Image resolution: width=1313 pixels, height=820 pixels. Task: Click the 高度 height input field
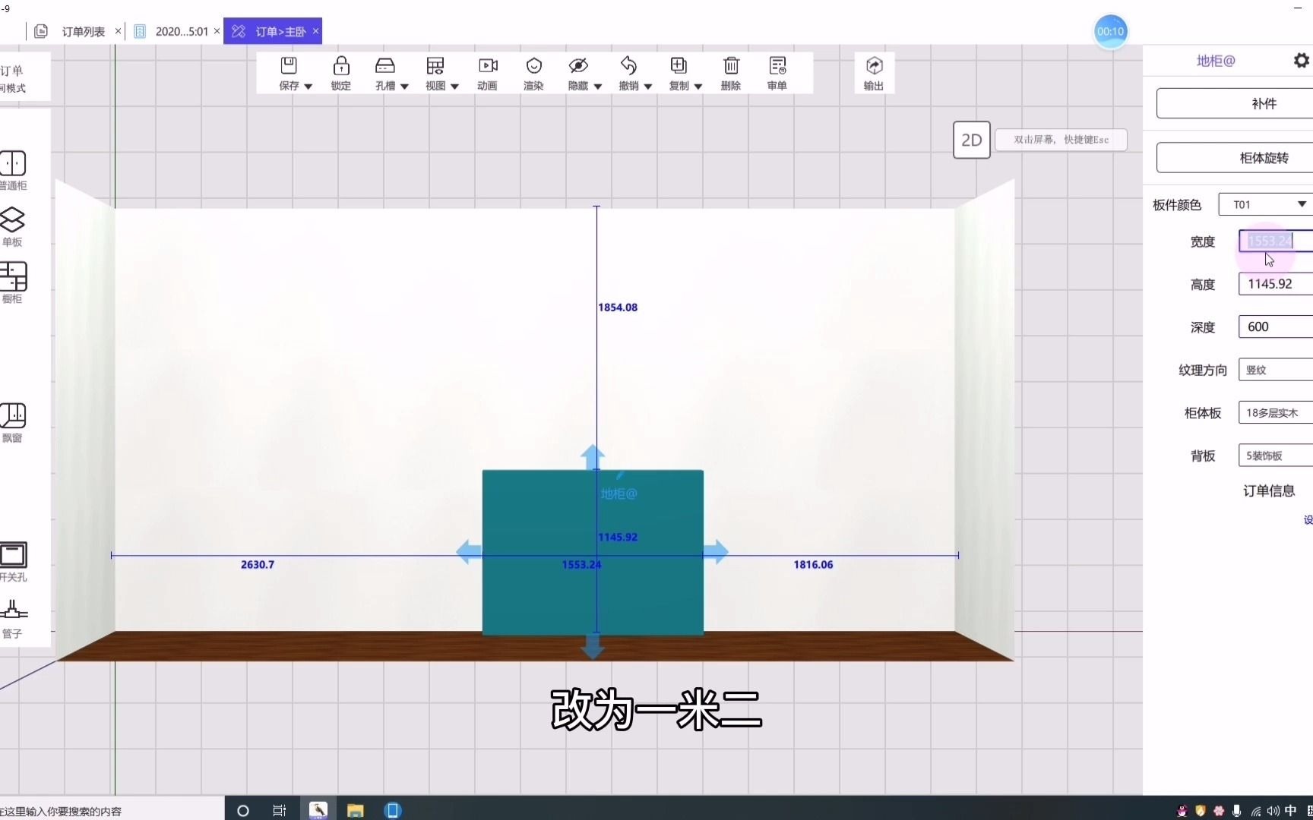1276,284
